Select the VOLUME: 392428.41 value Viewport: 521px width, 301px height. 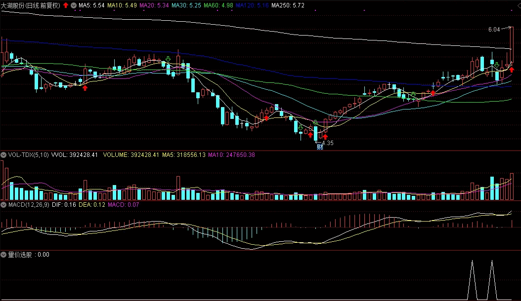tap(131, 155)
